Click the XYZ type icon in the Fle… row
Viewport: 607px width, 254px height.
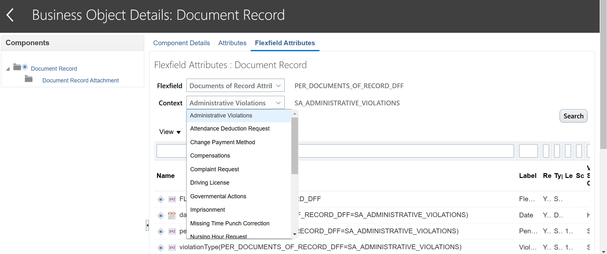172,199
